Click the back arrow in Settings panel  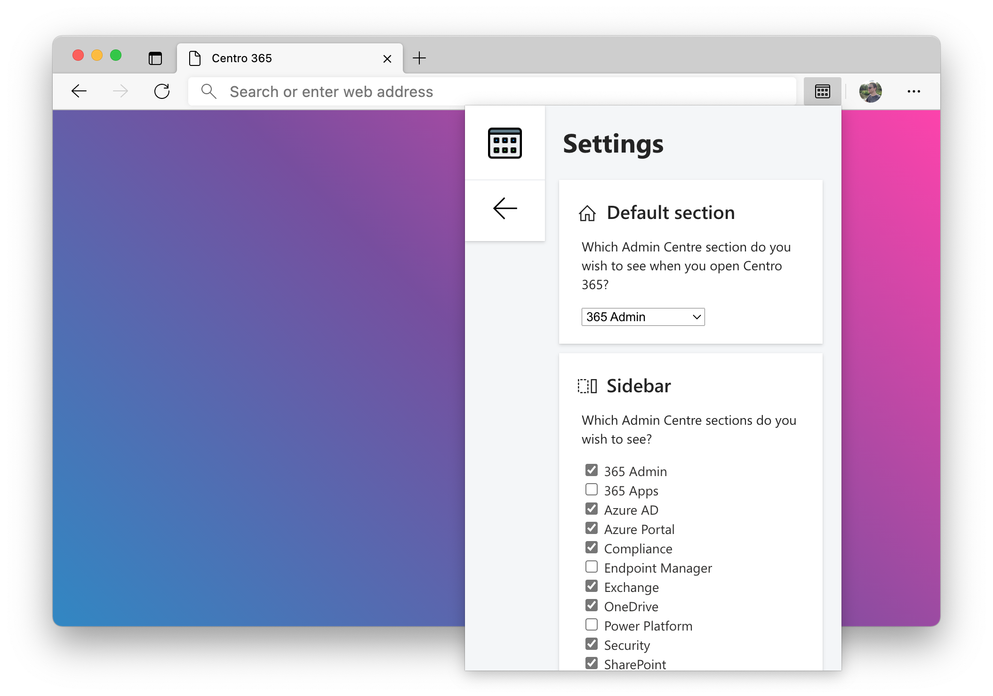click(505, 209)
